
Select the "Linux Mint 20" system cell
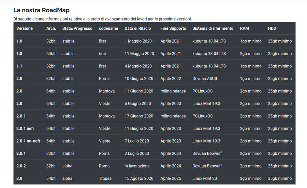(207, 178)
